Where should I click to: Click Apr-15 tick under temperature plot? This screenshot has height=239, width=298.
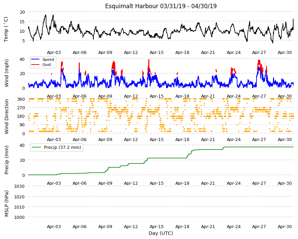click(x=157, y=53)
